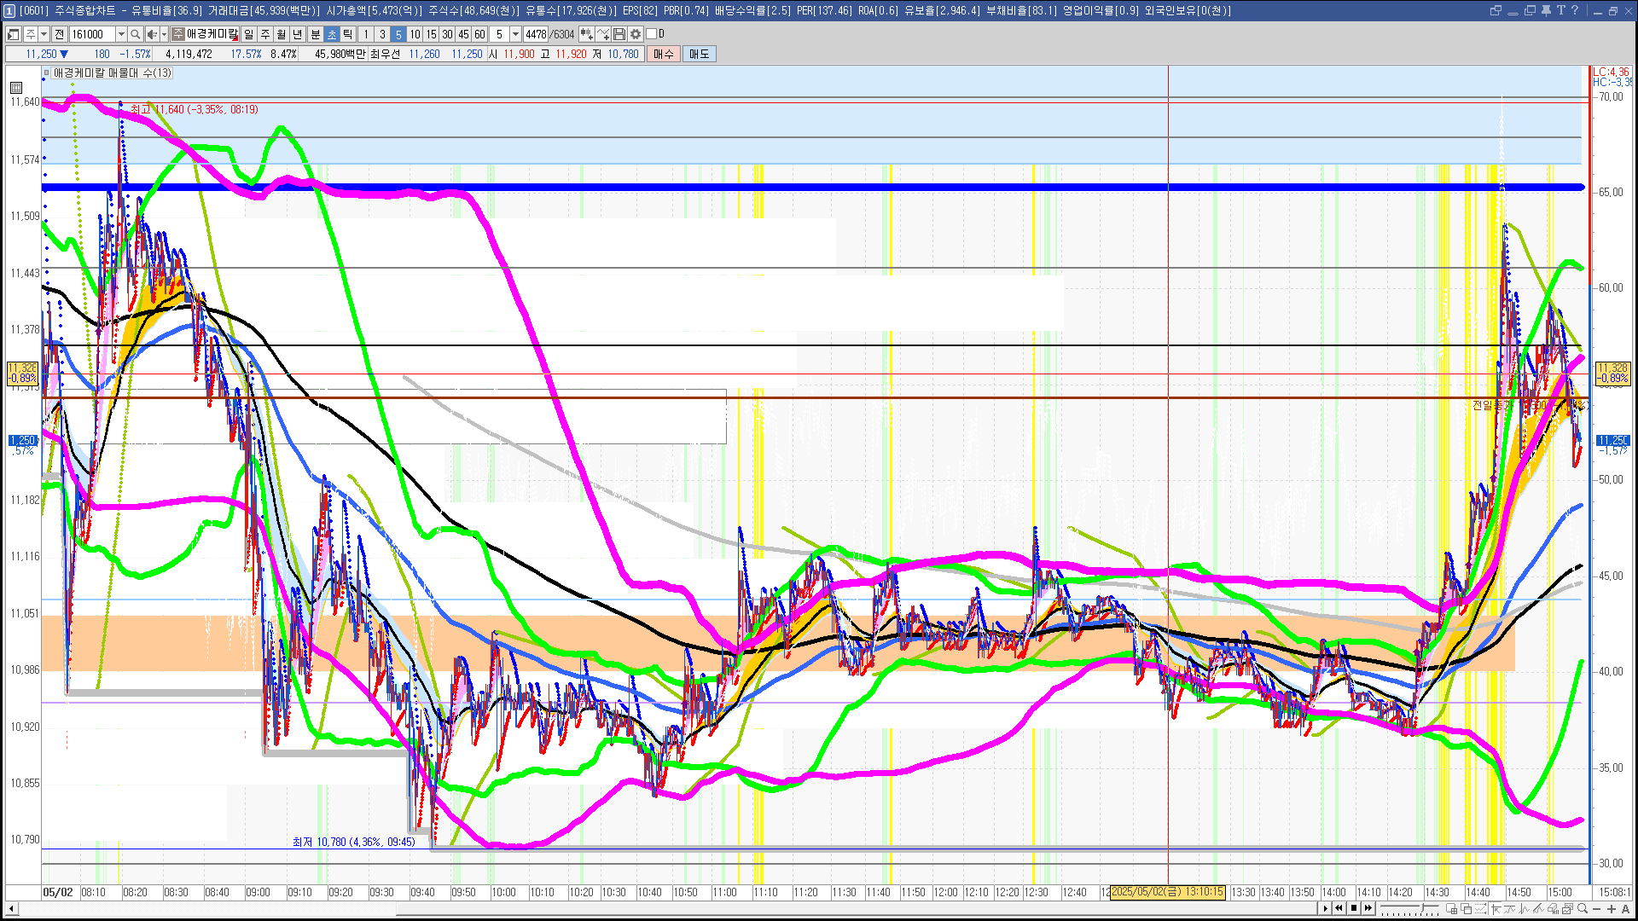Click the speaker sound icon

pos(151,34)
